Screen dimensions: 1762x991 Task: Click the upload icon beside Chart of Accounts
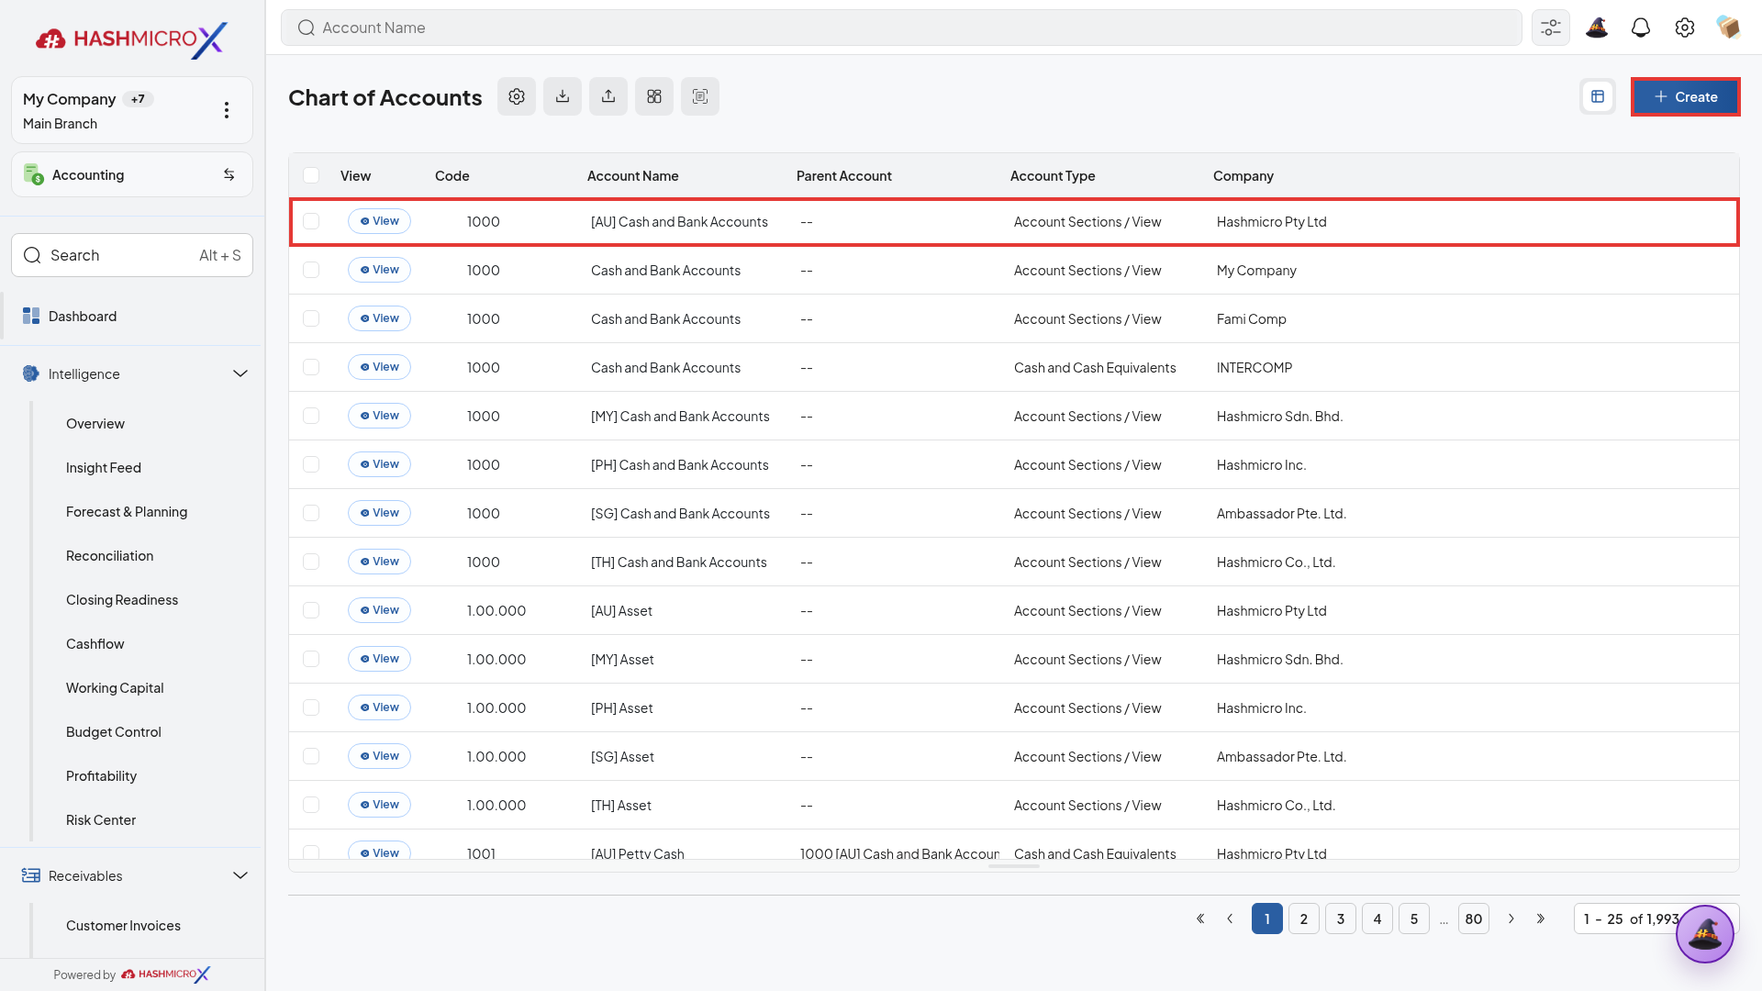coord(608,96)
